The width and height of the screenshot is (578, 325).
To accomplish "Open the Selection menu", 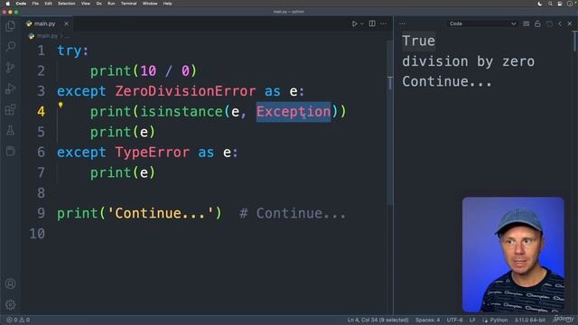I will (66, 4).
